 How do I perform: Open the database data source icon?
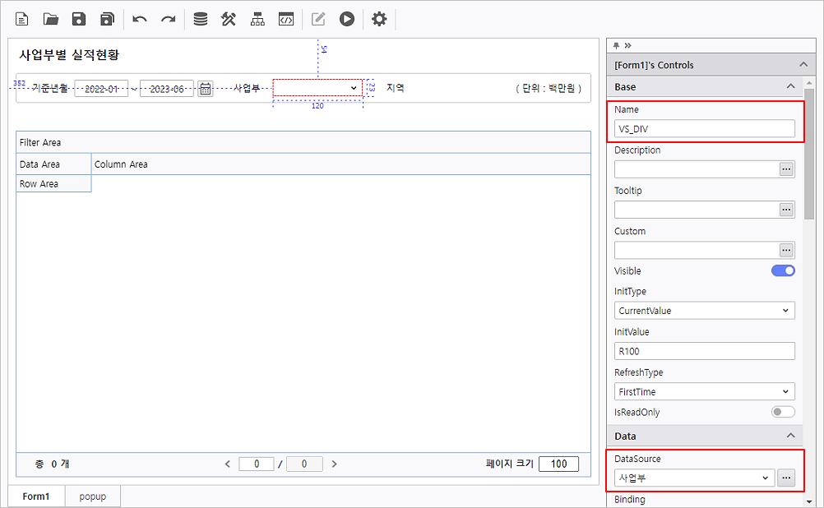click(200, 19)
